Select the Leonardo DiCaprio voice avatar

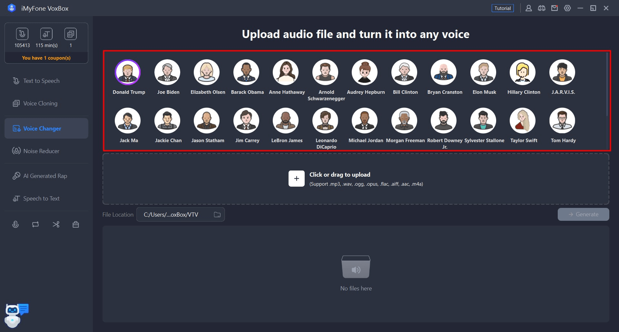pos(325,121)
